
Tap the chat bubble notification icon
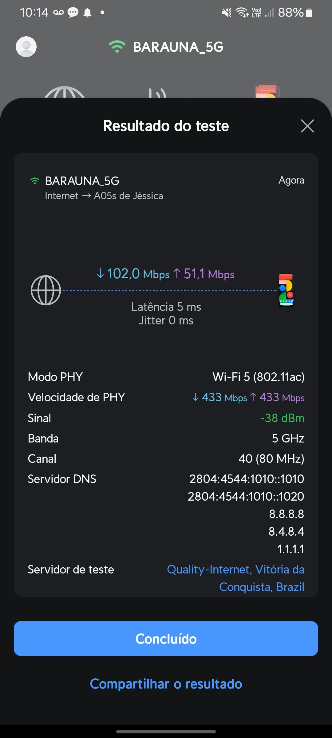coord(73,13)
